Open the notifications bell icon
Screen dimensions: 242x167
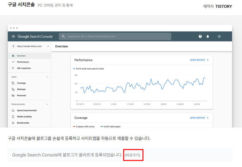pyautogui.click(x=208, y=36)
